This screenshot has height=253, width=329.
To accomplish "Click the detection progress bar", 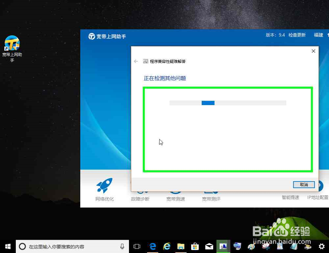I will pos(228,103).
